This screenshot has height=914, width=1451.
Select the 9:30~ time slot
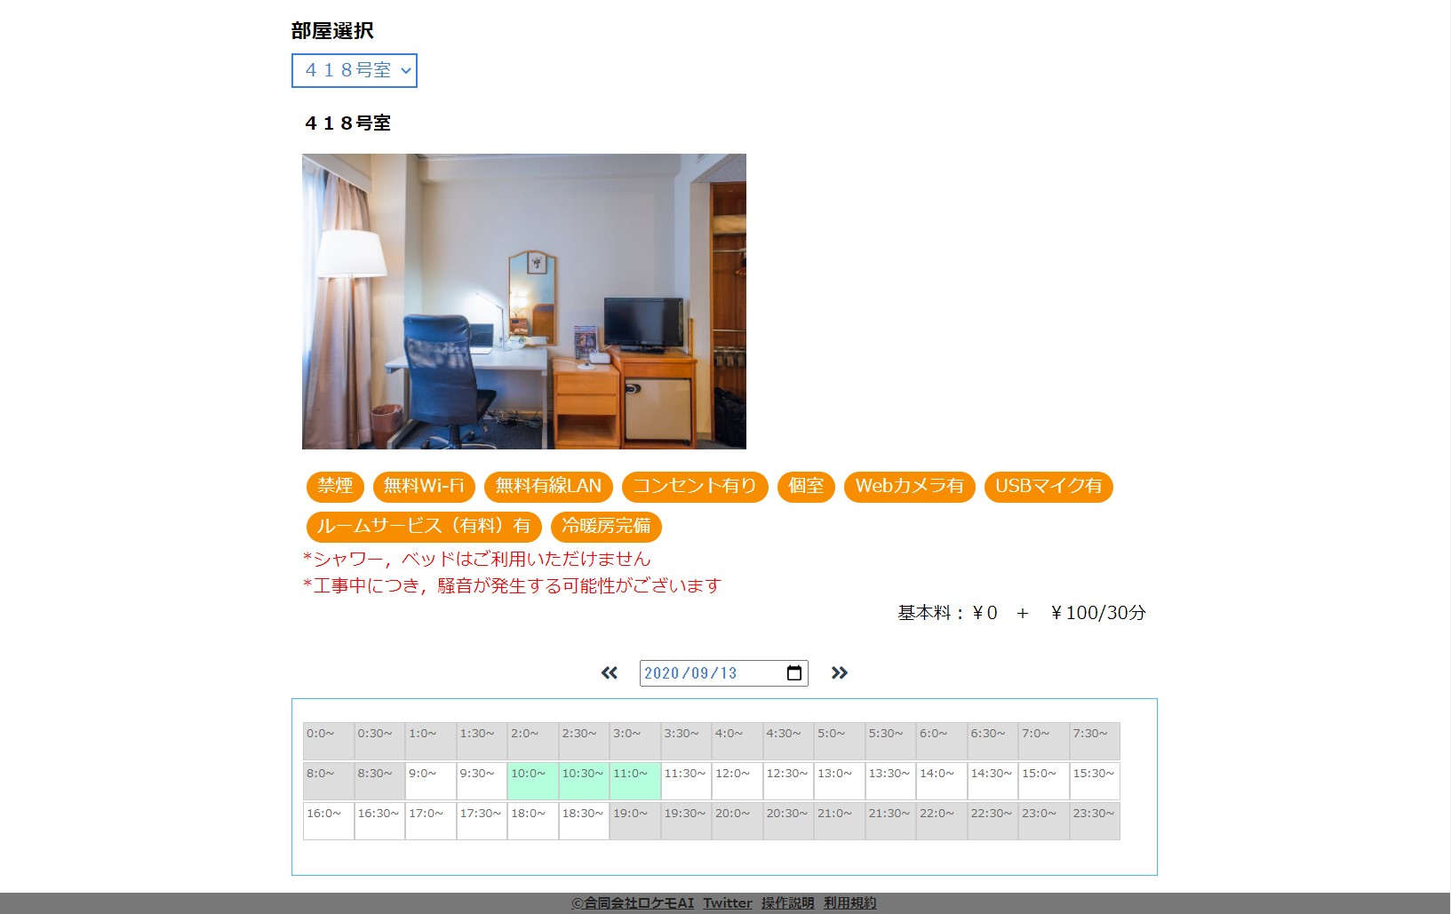pos(482,782)
